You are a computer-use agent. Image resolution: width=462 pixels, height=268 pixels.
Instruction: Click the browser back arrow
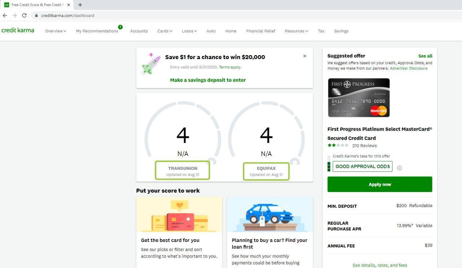5,15
